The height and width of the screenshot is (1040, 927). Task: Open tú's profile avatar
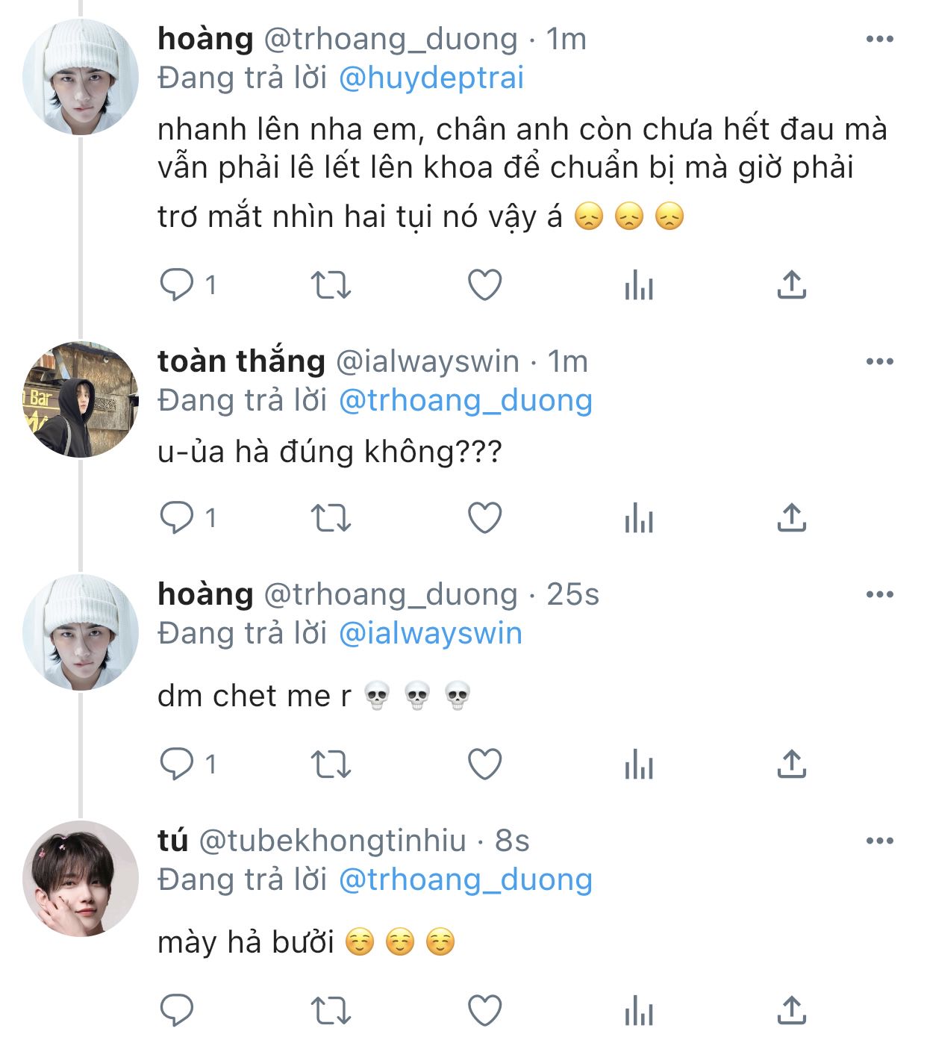click(x=81, y=879)
